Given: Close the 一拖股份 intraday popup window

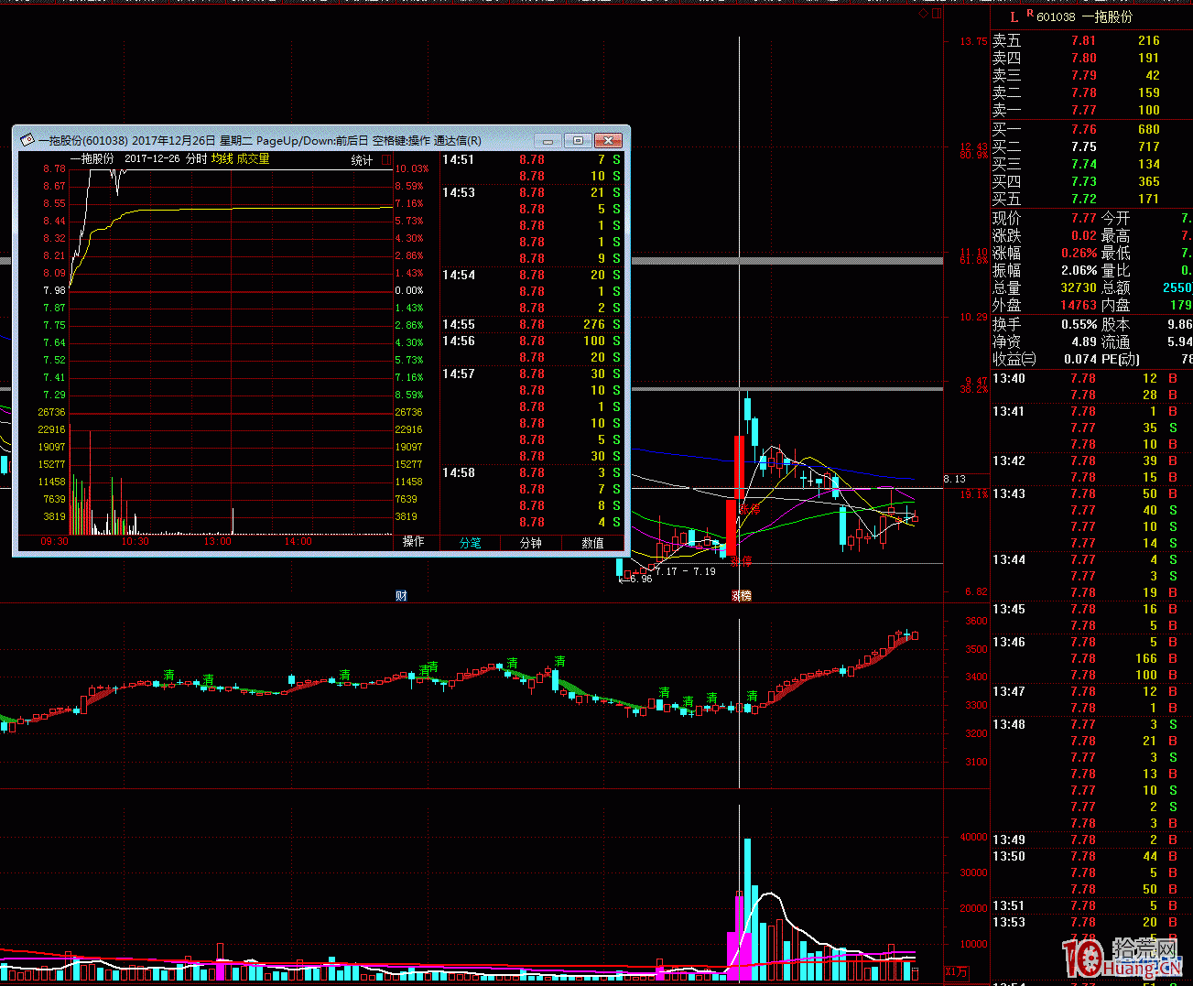Looking at the screenshot, I should click(x=609, y=141).
